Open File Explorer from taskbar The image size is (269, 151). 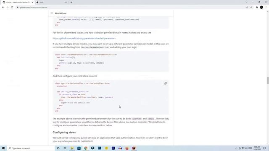pyautogui.click(x=72, y=148)
